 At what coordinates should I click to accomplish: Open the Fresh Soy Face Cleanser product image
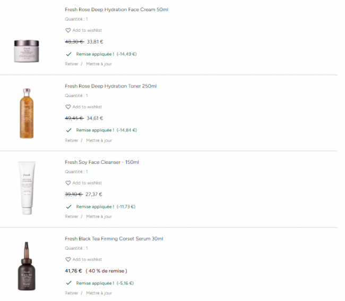pos(27,188)
